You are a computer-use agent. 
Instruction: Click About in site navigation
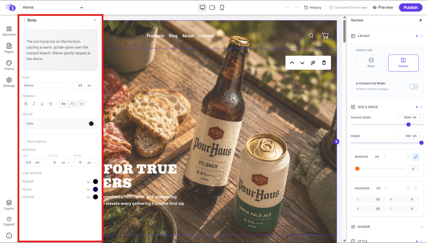tap(188, 36)
